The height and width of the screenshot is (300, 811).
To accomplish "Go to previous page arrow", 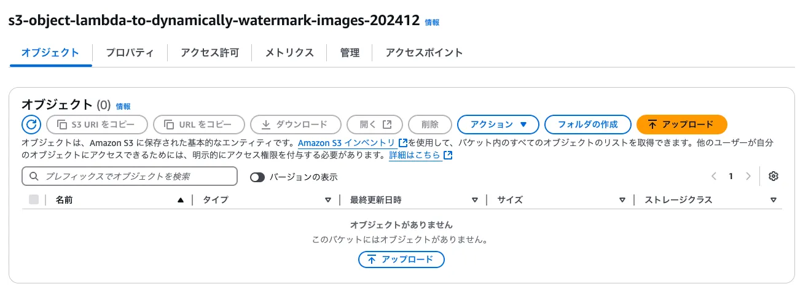I will [x=714, y=177].
